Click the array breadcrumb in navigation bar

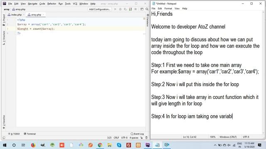coord(7,9)
